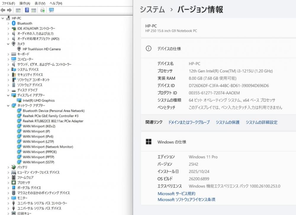Open the ヘルプ(H) menu
Viewport: 296px width, 215px height.
(56, 3)
